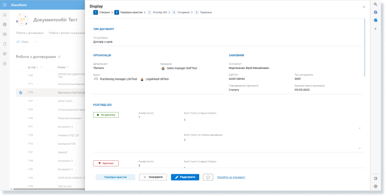Open the three-dots more menu beside Share

pos(35,42)
